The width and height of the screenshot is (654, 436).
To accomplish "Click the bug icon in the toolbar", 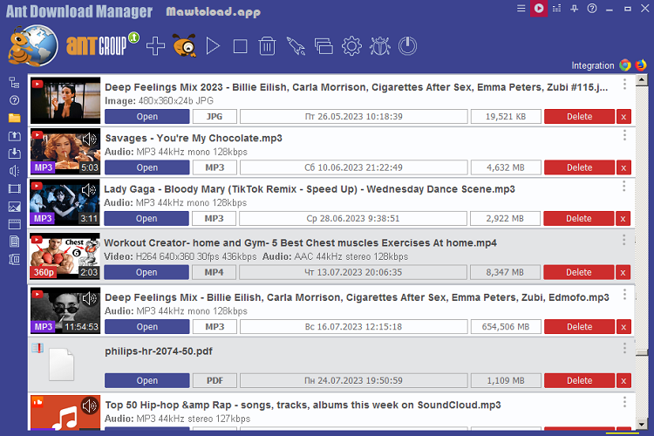I will [x=379, y=46].
